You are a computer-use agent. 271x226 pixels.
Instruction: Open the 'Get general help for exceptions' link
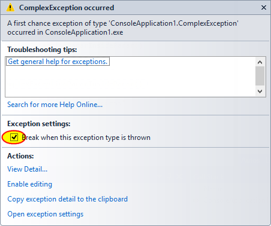pyautogui.click(x=58, y=62)
